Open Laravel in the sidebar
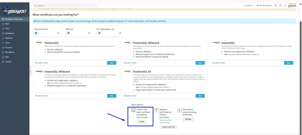Screen dimensions: 302x135 click(x=15, y=62)
